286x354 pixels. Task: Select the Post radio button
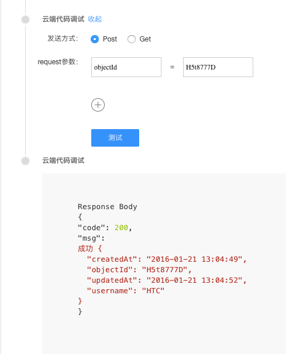point(95,39)
